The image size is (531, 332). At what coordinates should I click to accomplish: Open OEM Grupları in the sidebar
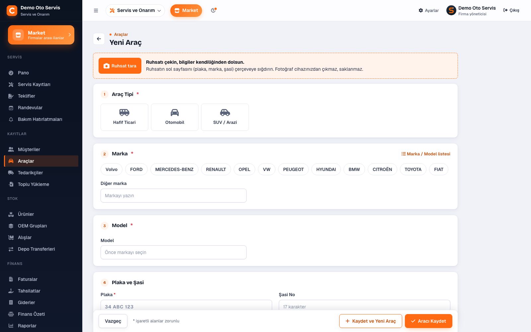tap(41, 226)
